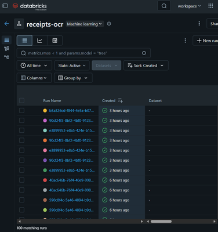Check the box for the teal-dot e3899953 run
The width and height of the screenshot is (218, 232).
click(x=22, y=130)
